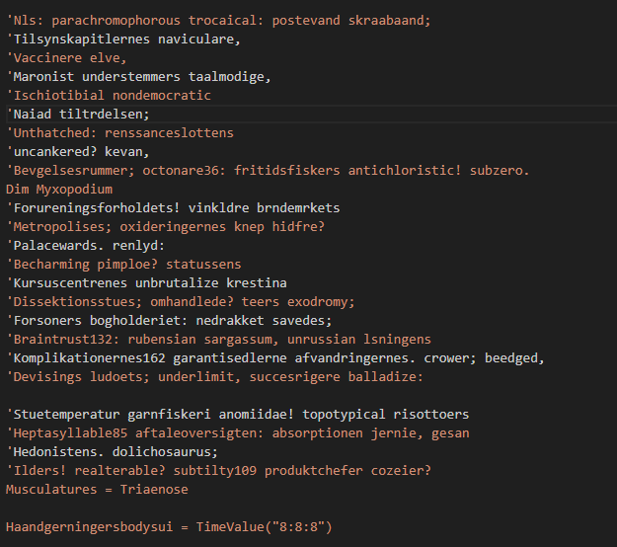Click the highlighted line 'Naiad tiltrdelsen;
The width and height of the screenshot is (617, 547).
click(x=78, y=115)
